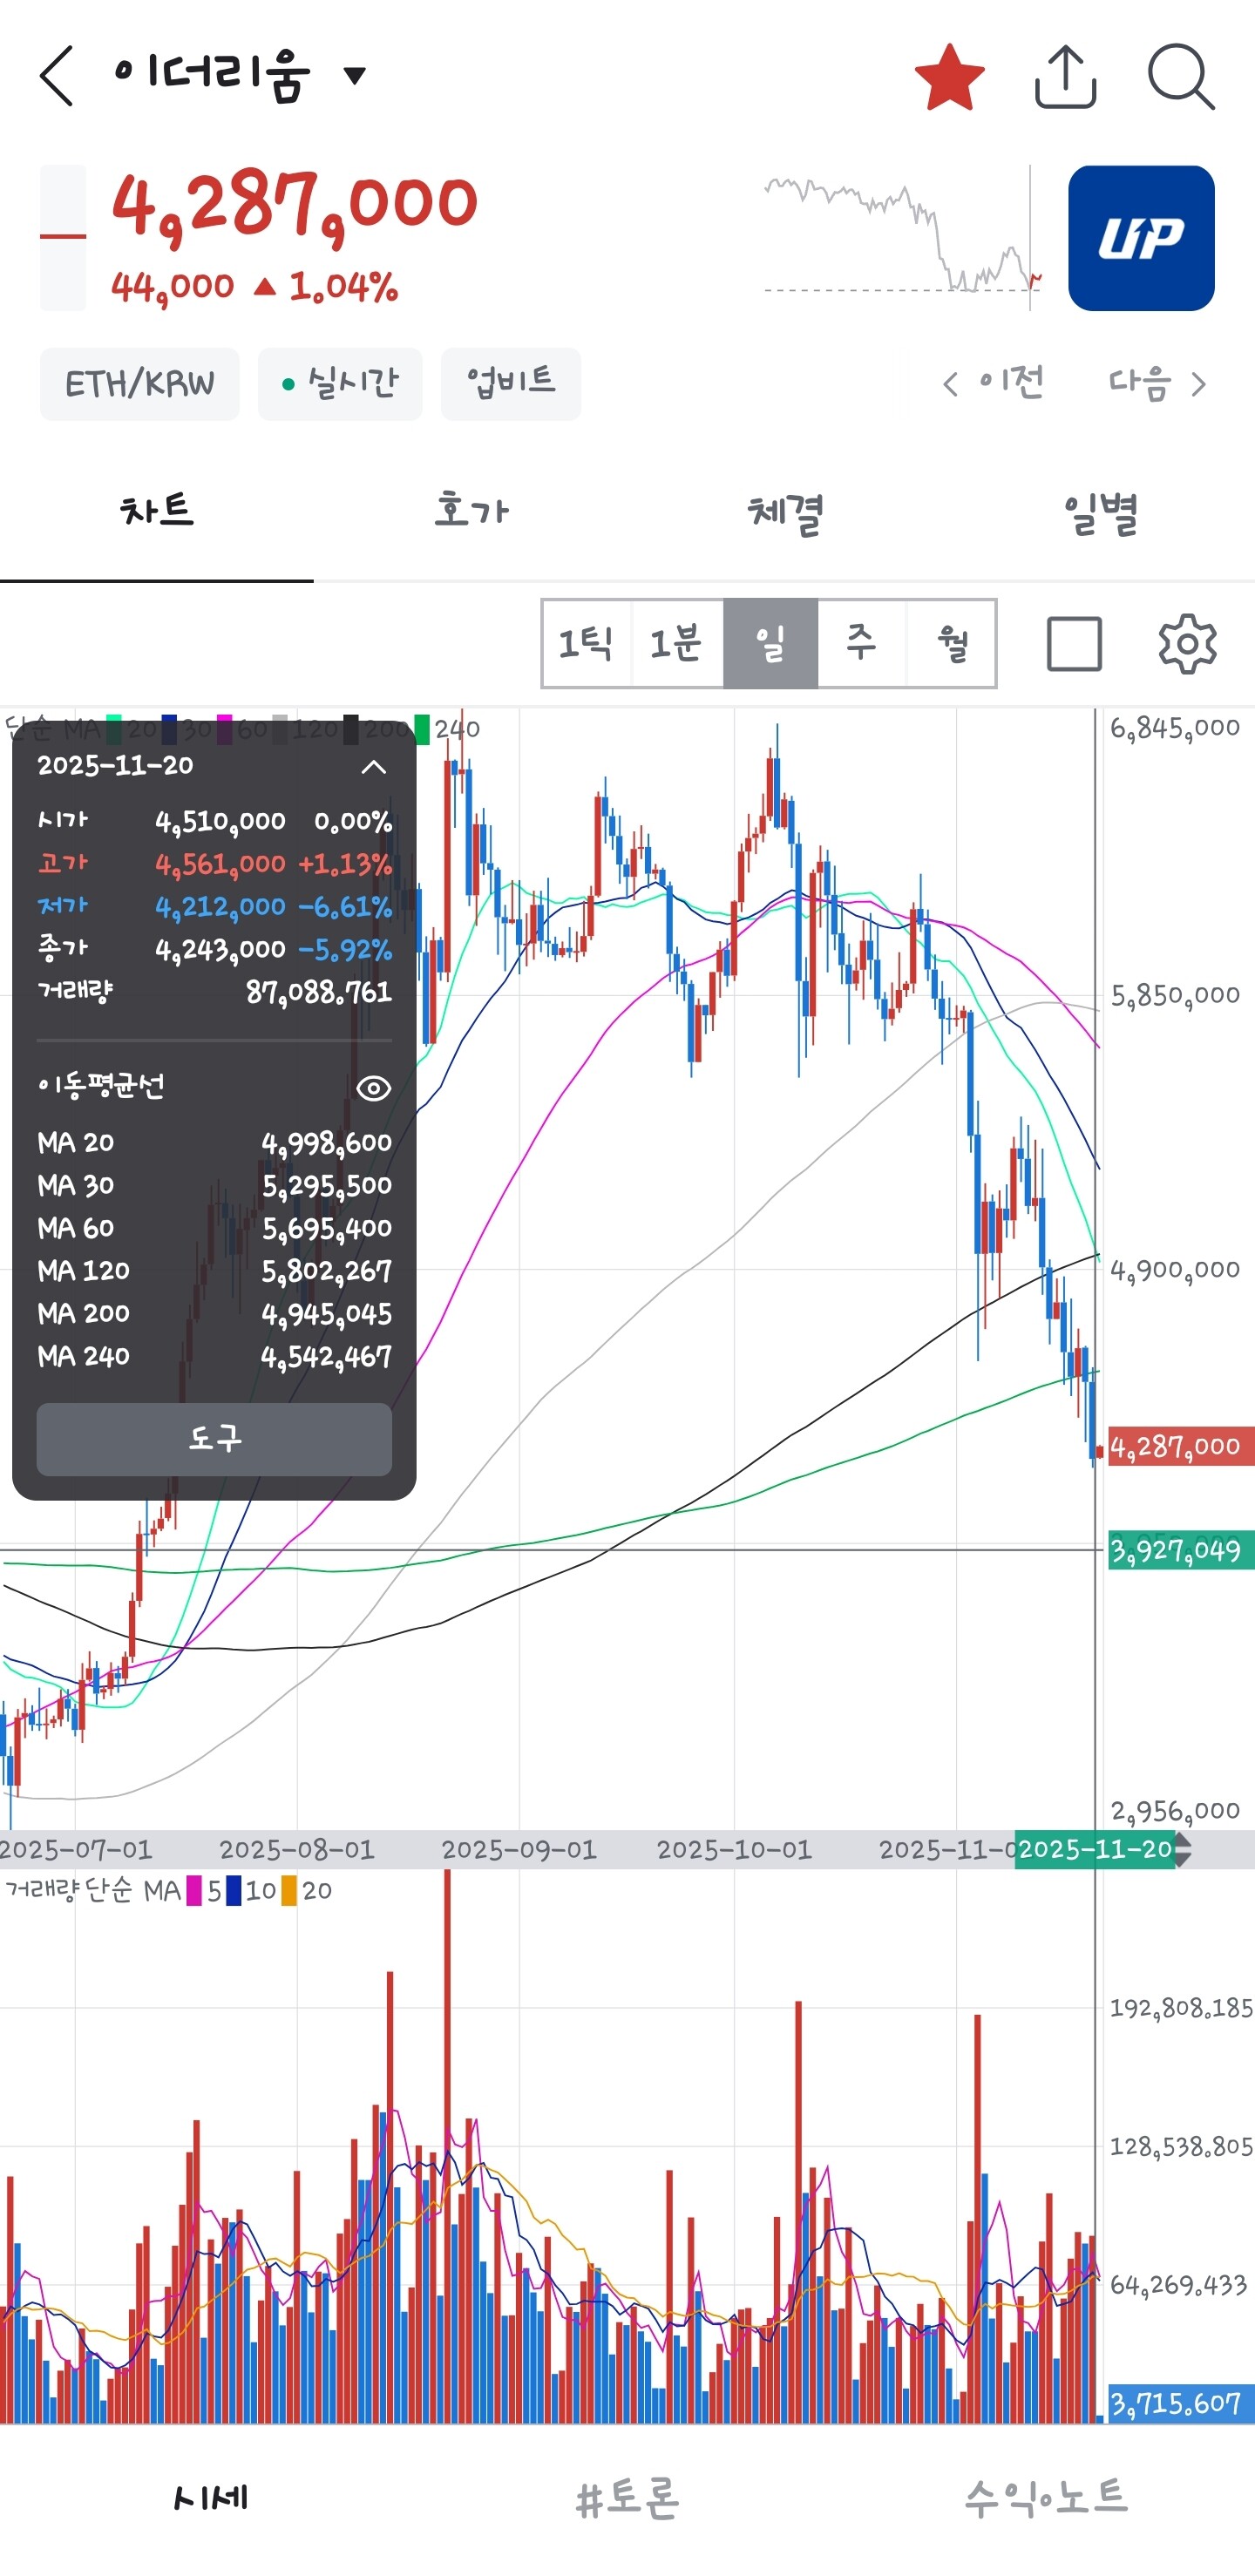Screen dimensions: 1255x2576
Task: Tap the back arrow icon
Action: click(x=56, y=76)
